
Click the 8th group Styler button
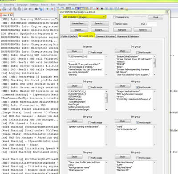(122, 157)
